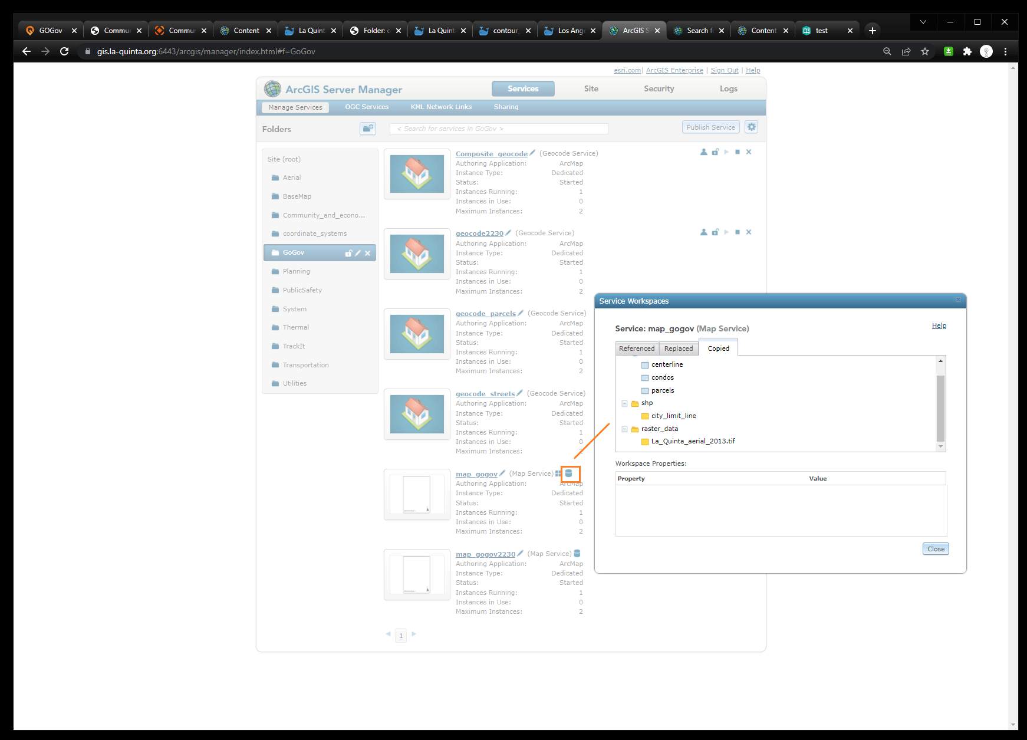This screenshot has height=740, width=1027.
Task: Open the Logs tab in Server Manager
Action: (x=729, y=88)
